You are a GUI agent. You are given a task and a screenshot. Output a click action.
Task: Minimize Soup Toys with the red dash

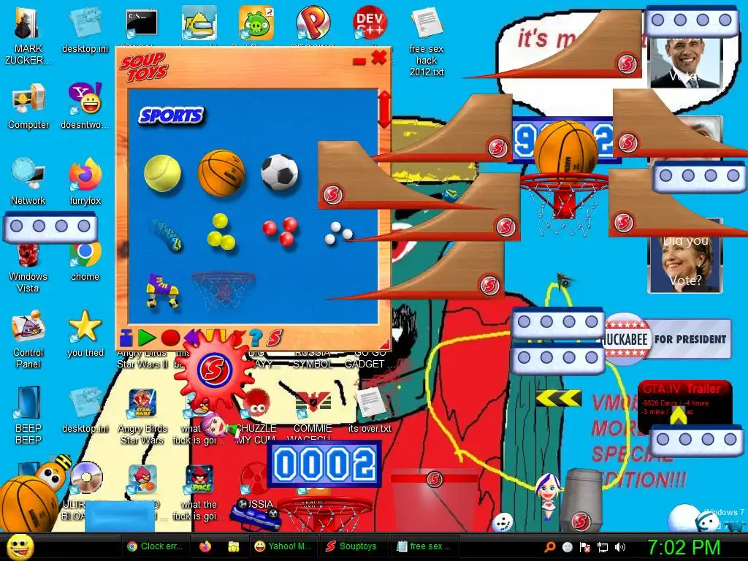359,61
